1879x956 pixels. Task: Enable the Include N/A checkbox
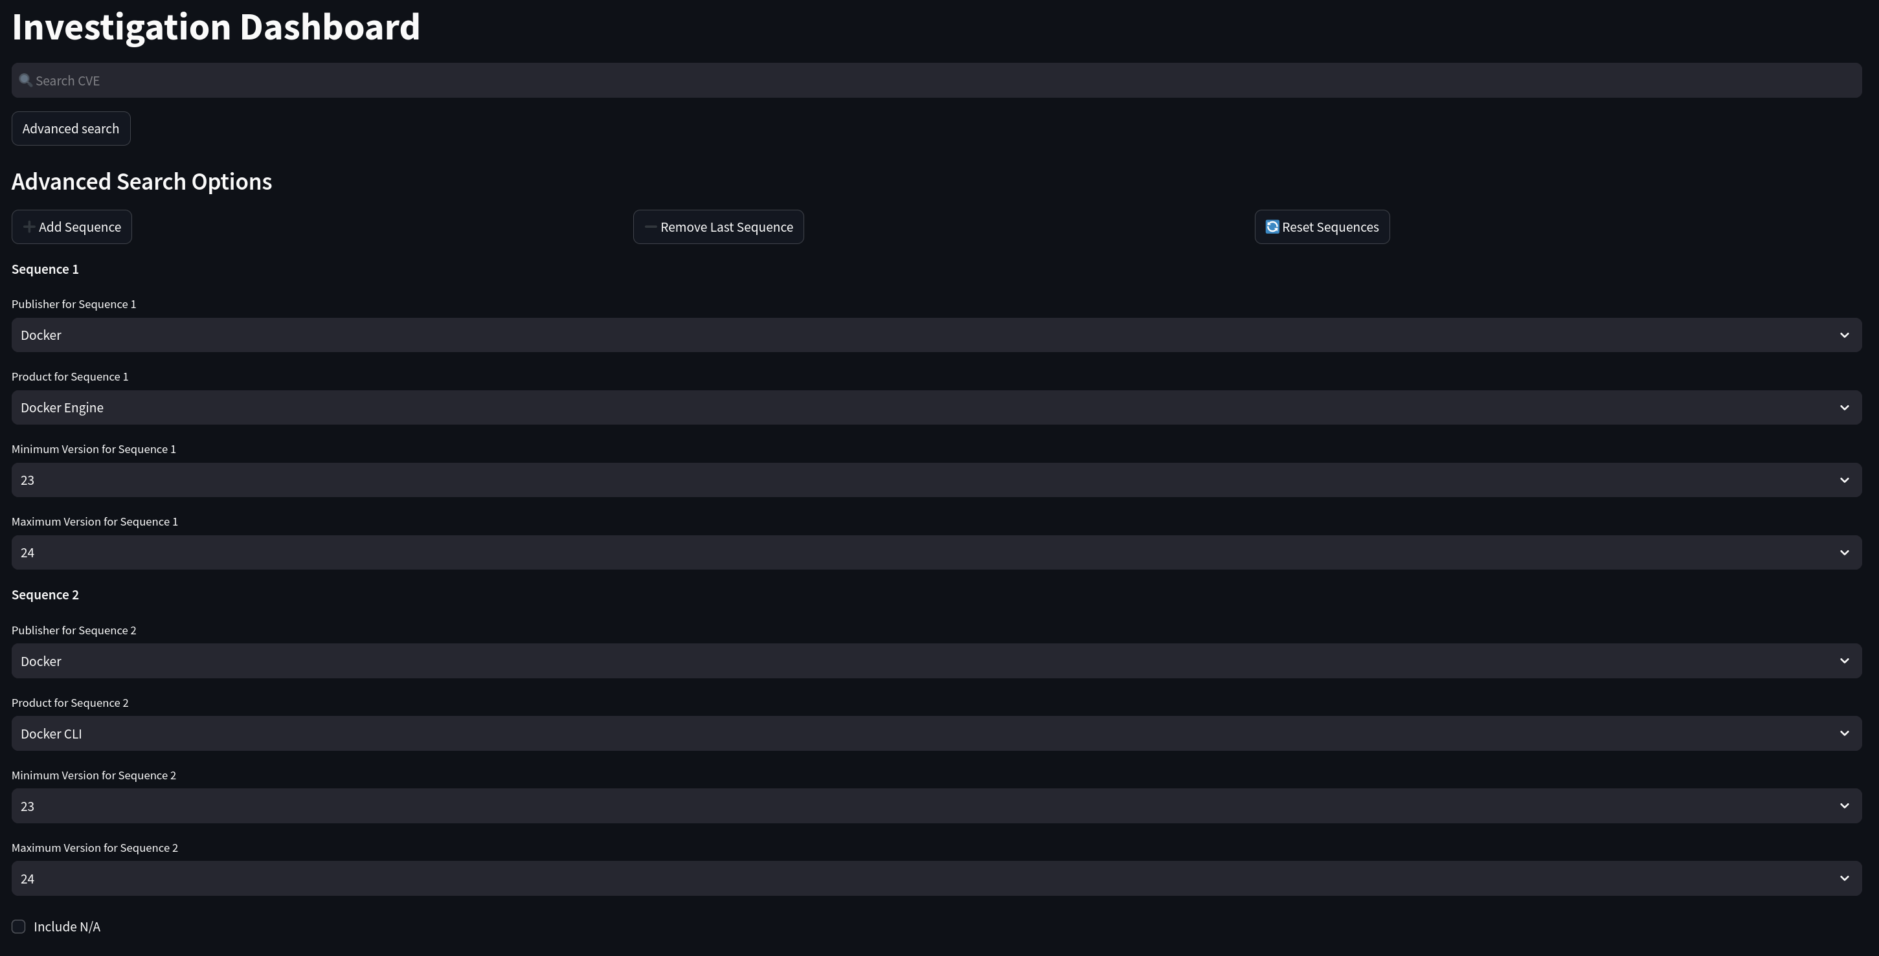click(x=19, y=927)
